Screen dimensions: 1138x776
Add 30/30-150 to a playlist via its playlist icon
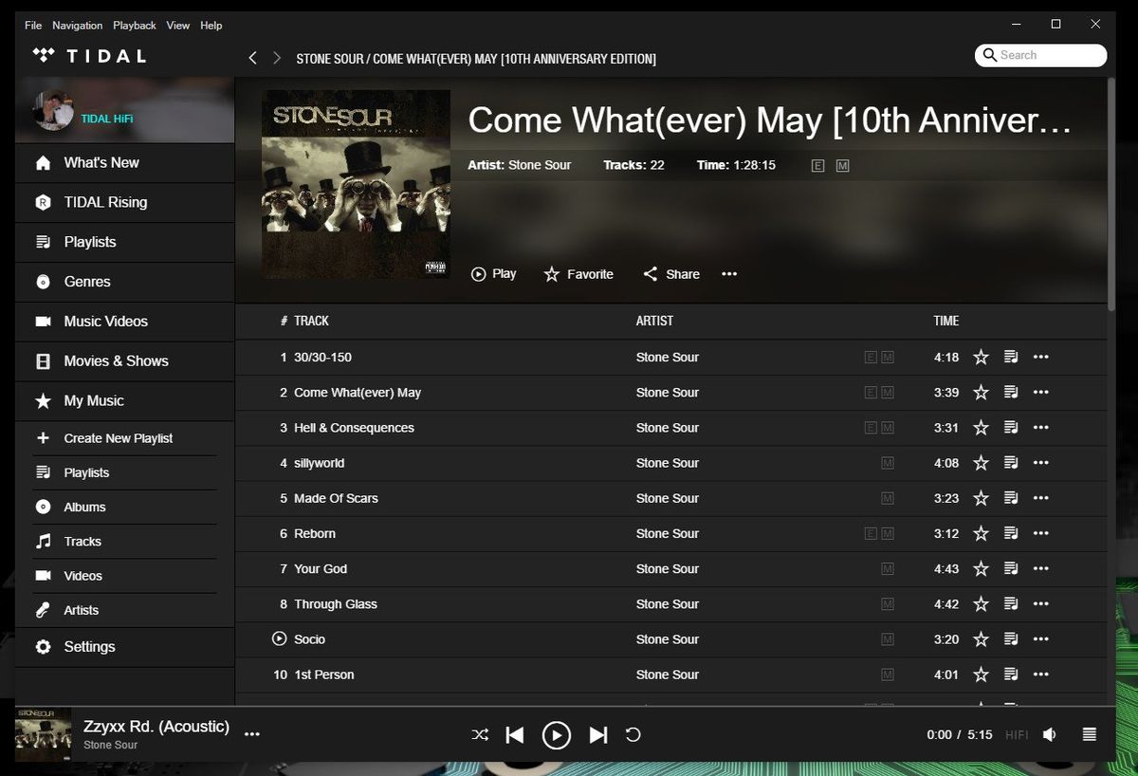pyautogui.click(x=1011, y=357)
